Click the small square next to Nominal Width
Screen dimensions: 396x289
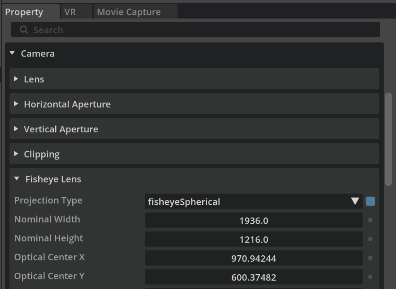[x=370, y=221]
